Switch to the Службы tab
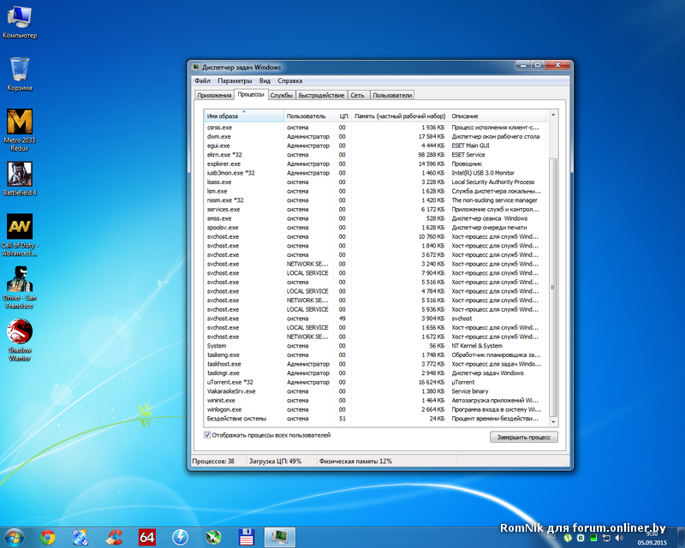Screen dimensions: 685x548 pos(282,95)
